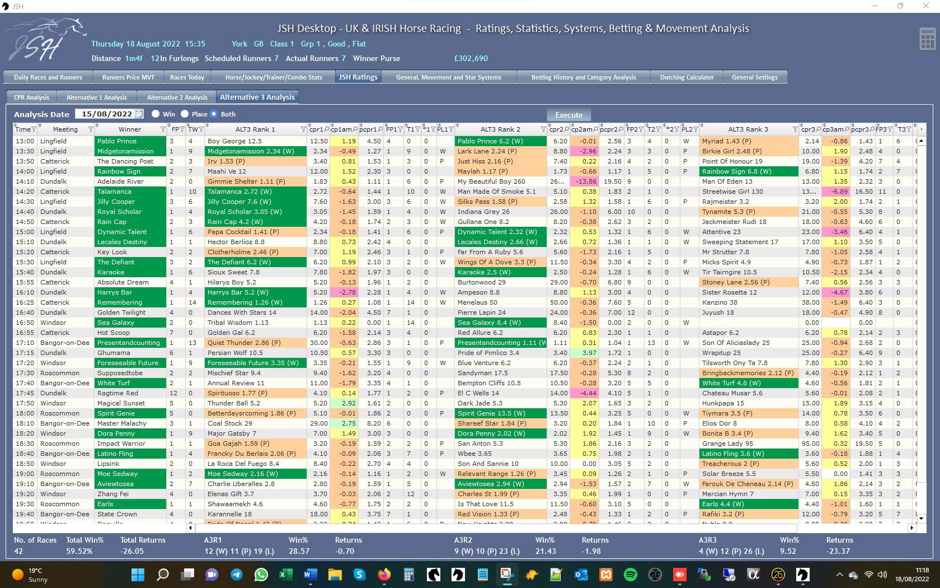Click the filter icon on the FP2 column
940x588 pixels.
click(x=641, y=129)
